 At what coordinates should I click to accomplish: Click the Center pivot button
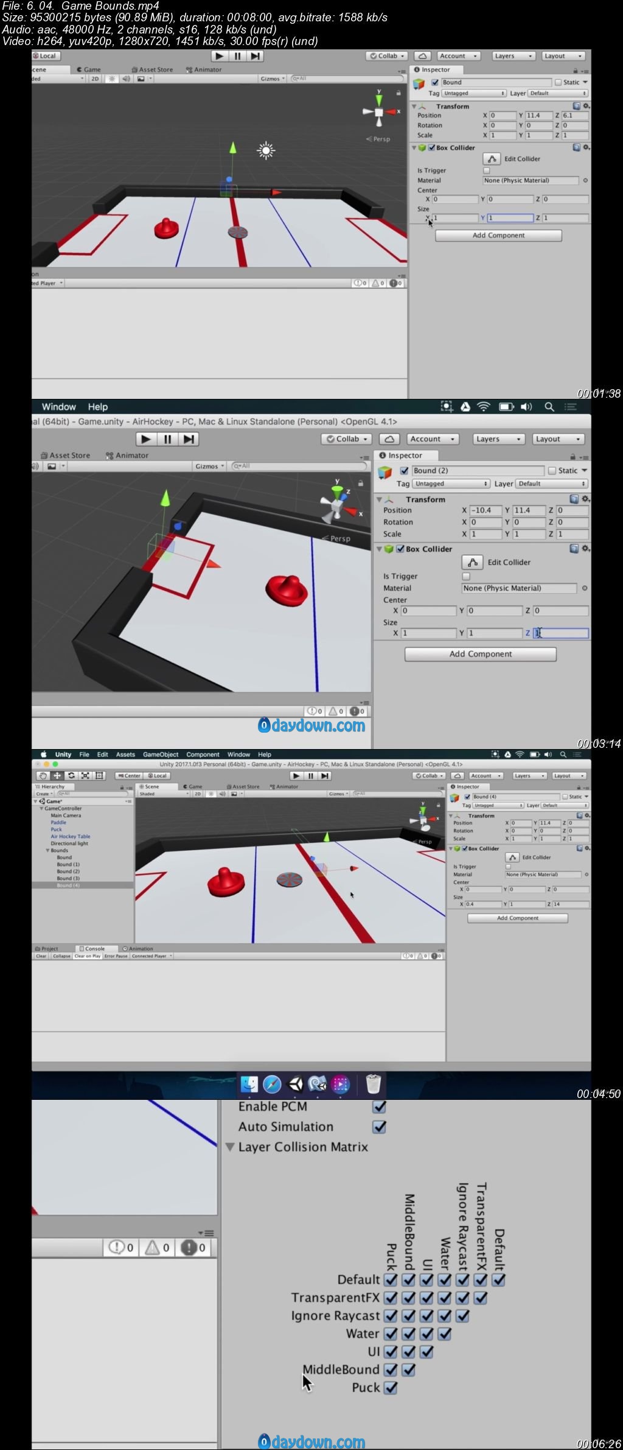(x=130, y=776)
